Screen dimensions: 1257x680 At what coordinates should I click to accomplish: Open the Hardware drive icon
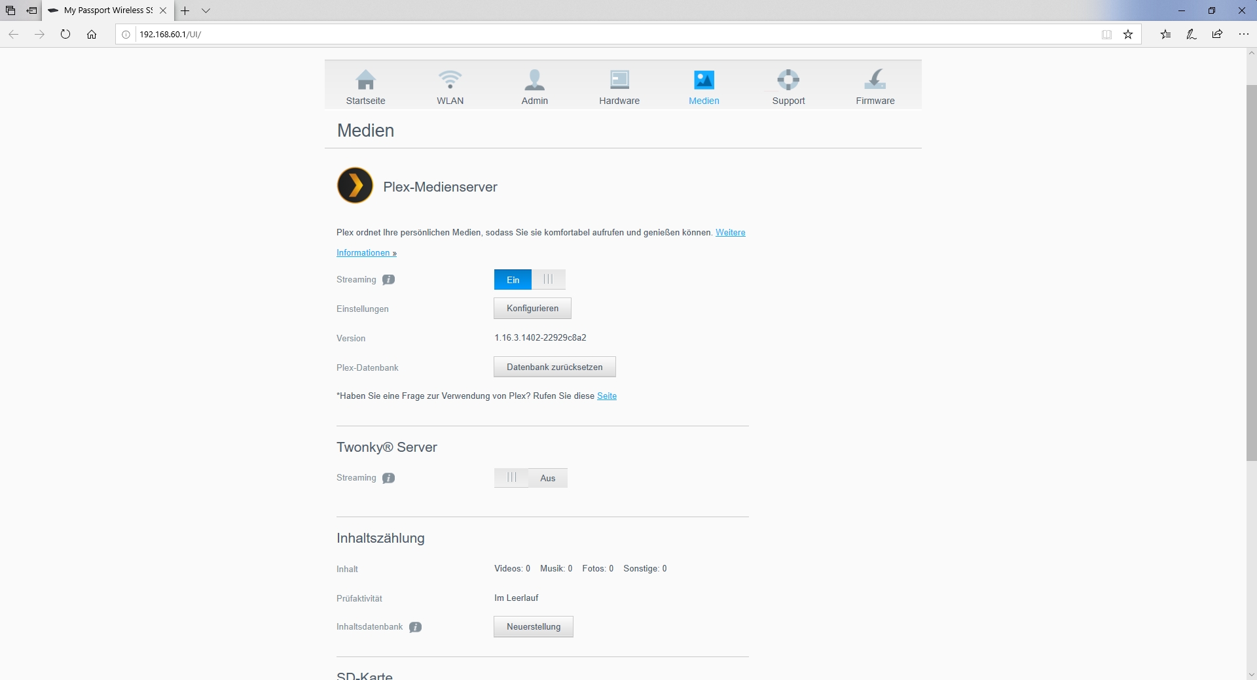[619, 80]
